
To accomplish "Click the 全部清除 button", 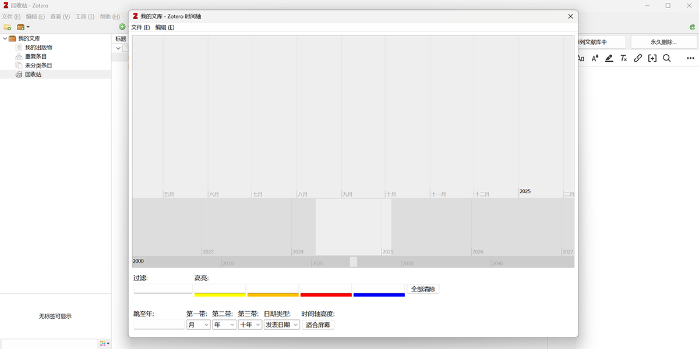I will (x=423, y=289).
